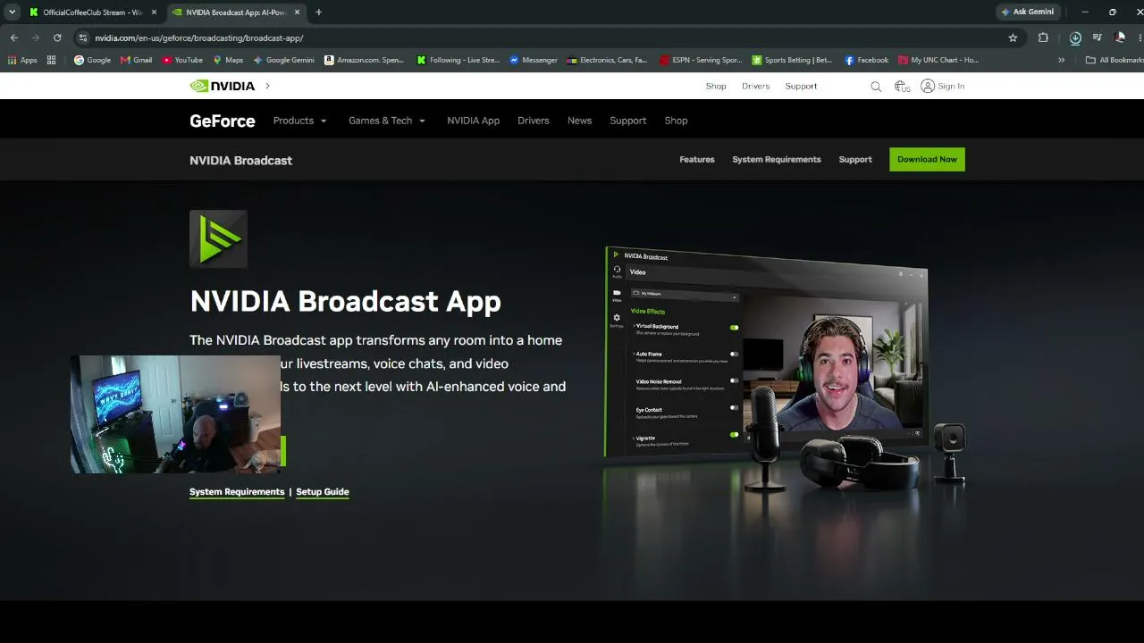This screenshot has height=643, width=1144.
Task: Jump to Features in the Broadcast subnav
Action: point(697,159)
